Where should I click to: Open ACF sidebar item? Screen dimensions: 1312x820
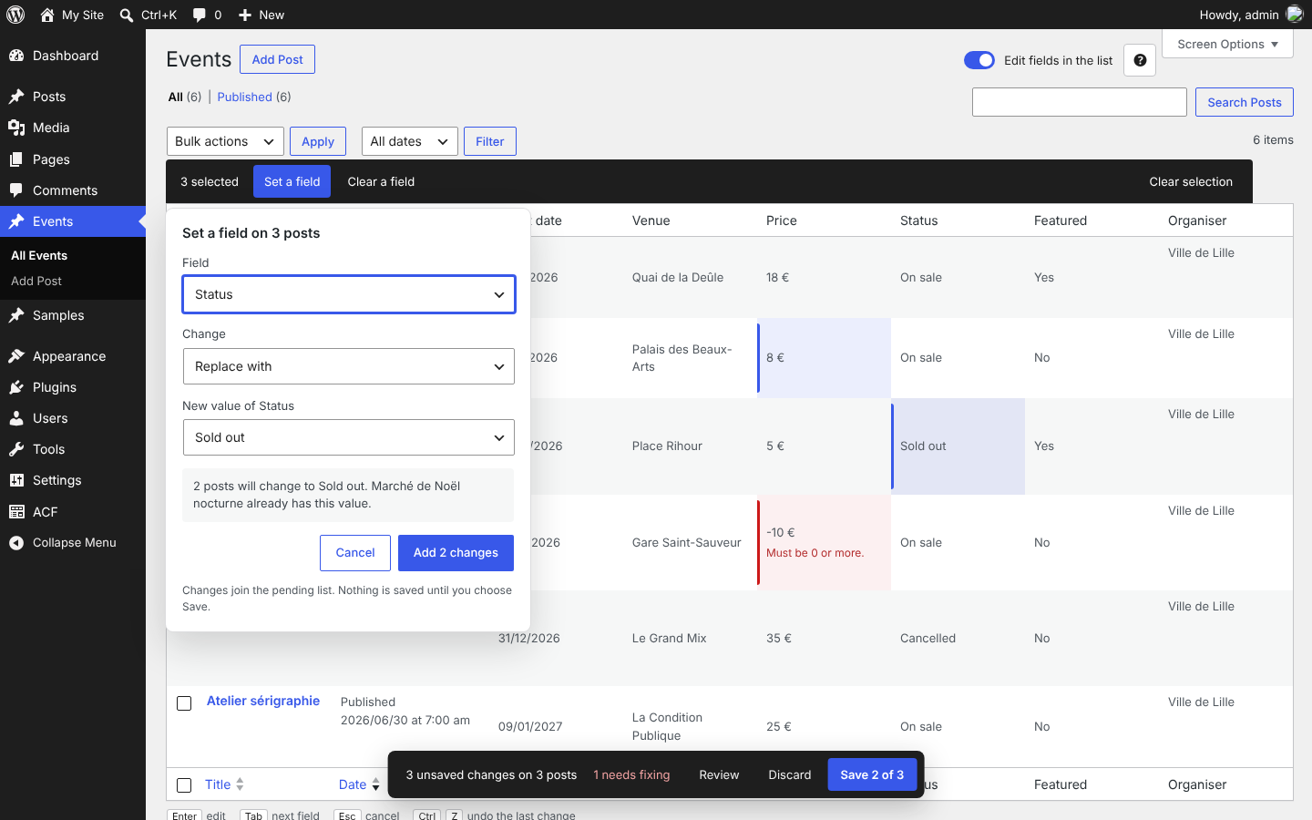pos(73,512)
